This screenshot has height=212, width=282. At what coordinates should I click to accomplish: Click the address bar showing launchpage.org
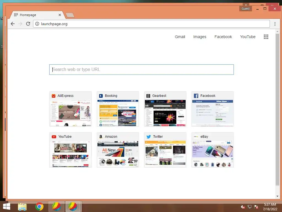[x=151, y=24]
